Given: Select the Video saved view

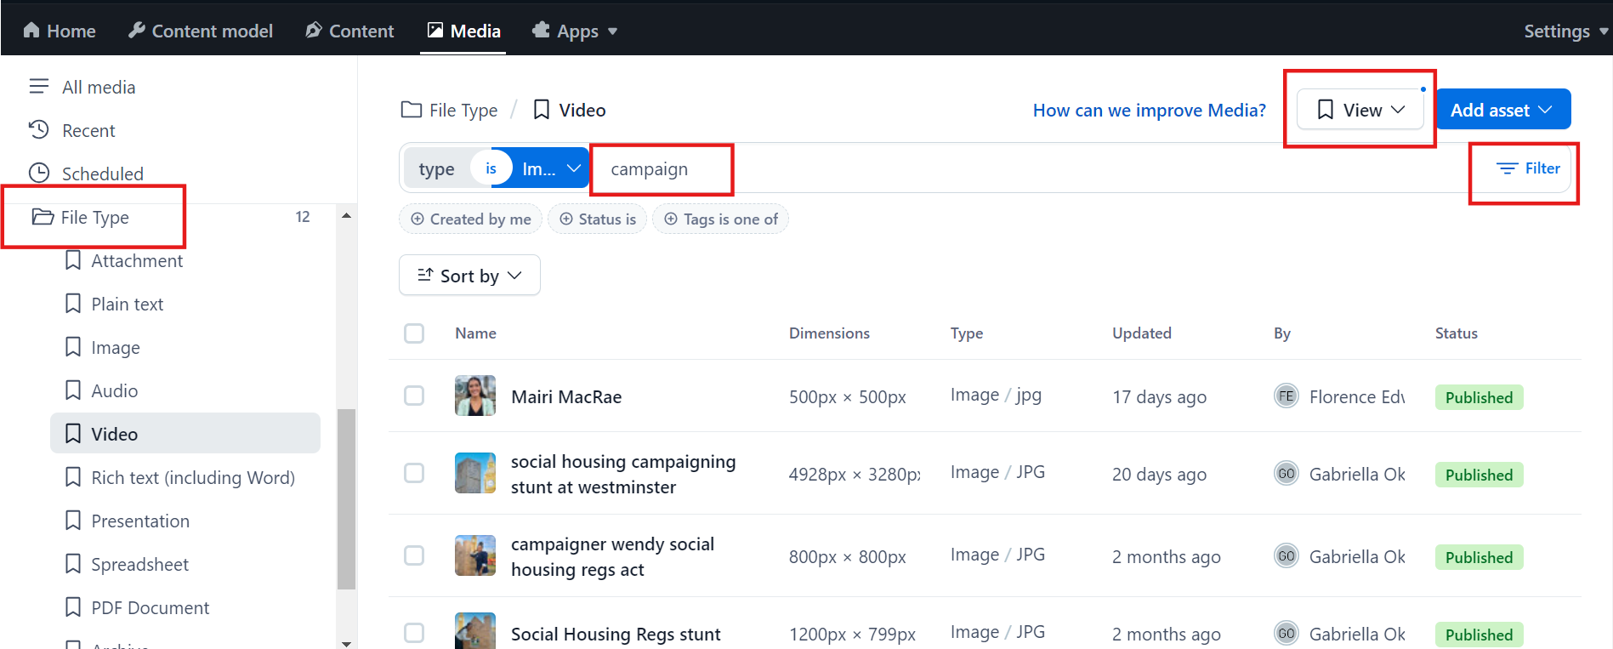Looking at the screenshot, I should pos(185,434).
